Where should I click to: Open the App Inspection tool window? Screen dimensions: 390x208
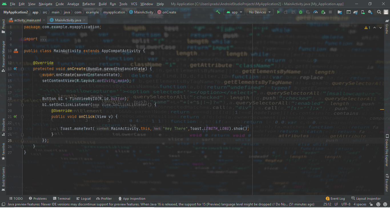tap(132, 199)
